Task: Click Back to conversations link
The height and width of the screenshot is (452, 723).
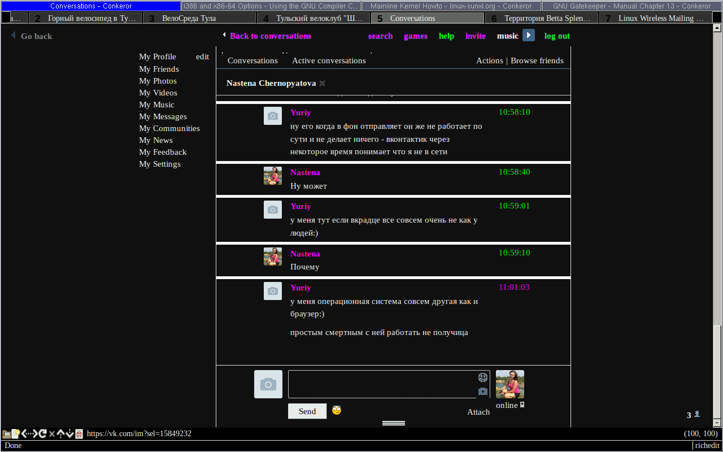Action: pyautogui.click(x=271, y=36)
